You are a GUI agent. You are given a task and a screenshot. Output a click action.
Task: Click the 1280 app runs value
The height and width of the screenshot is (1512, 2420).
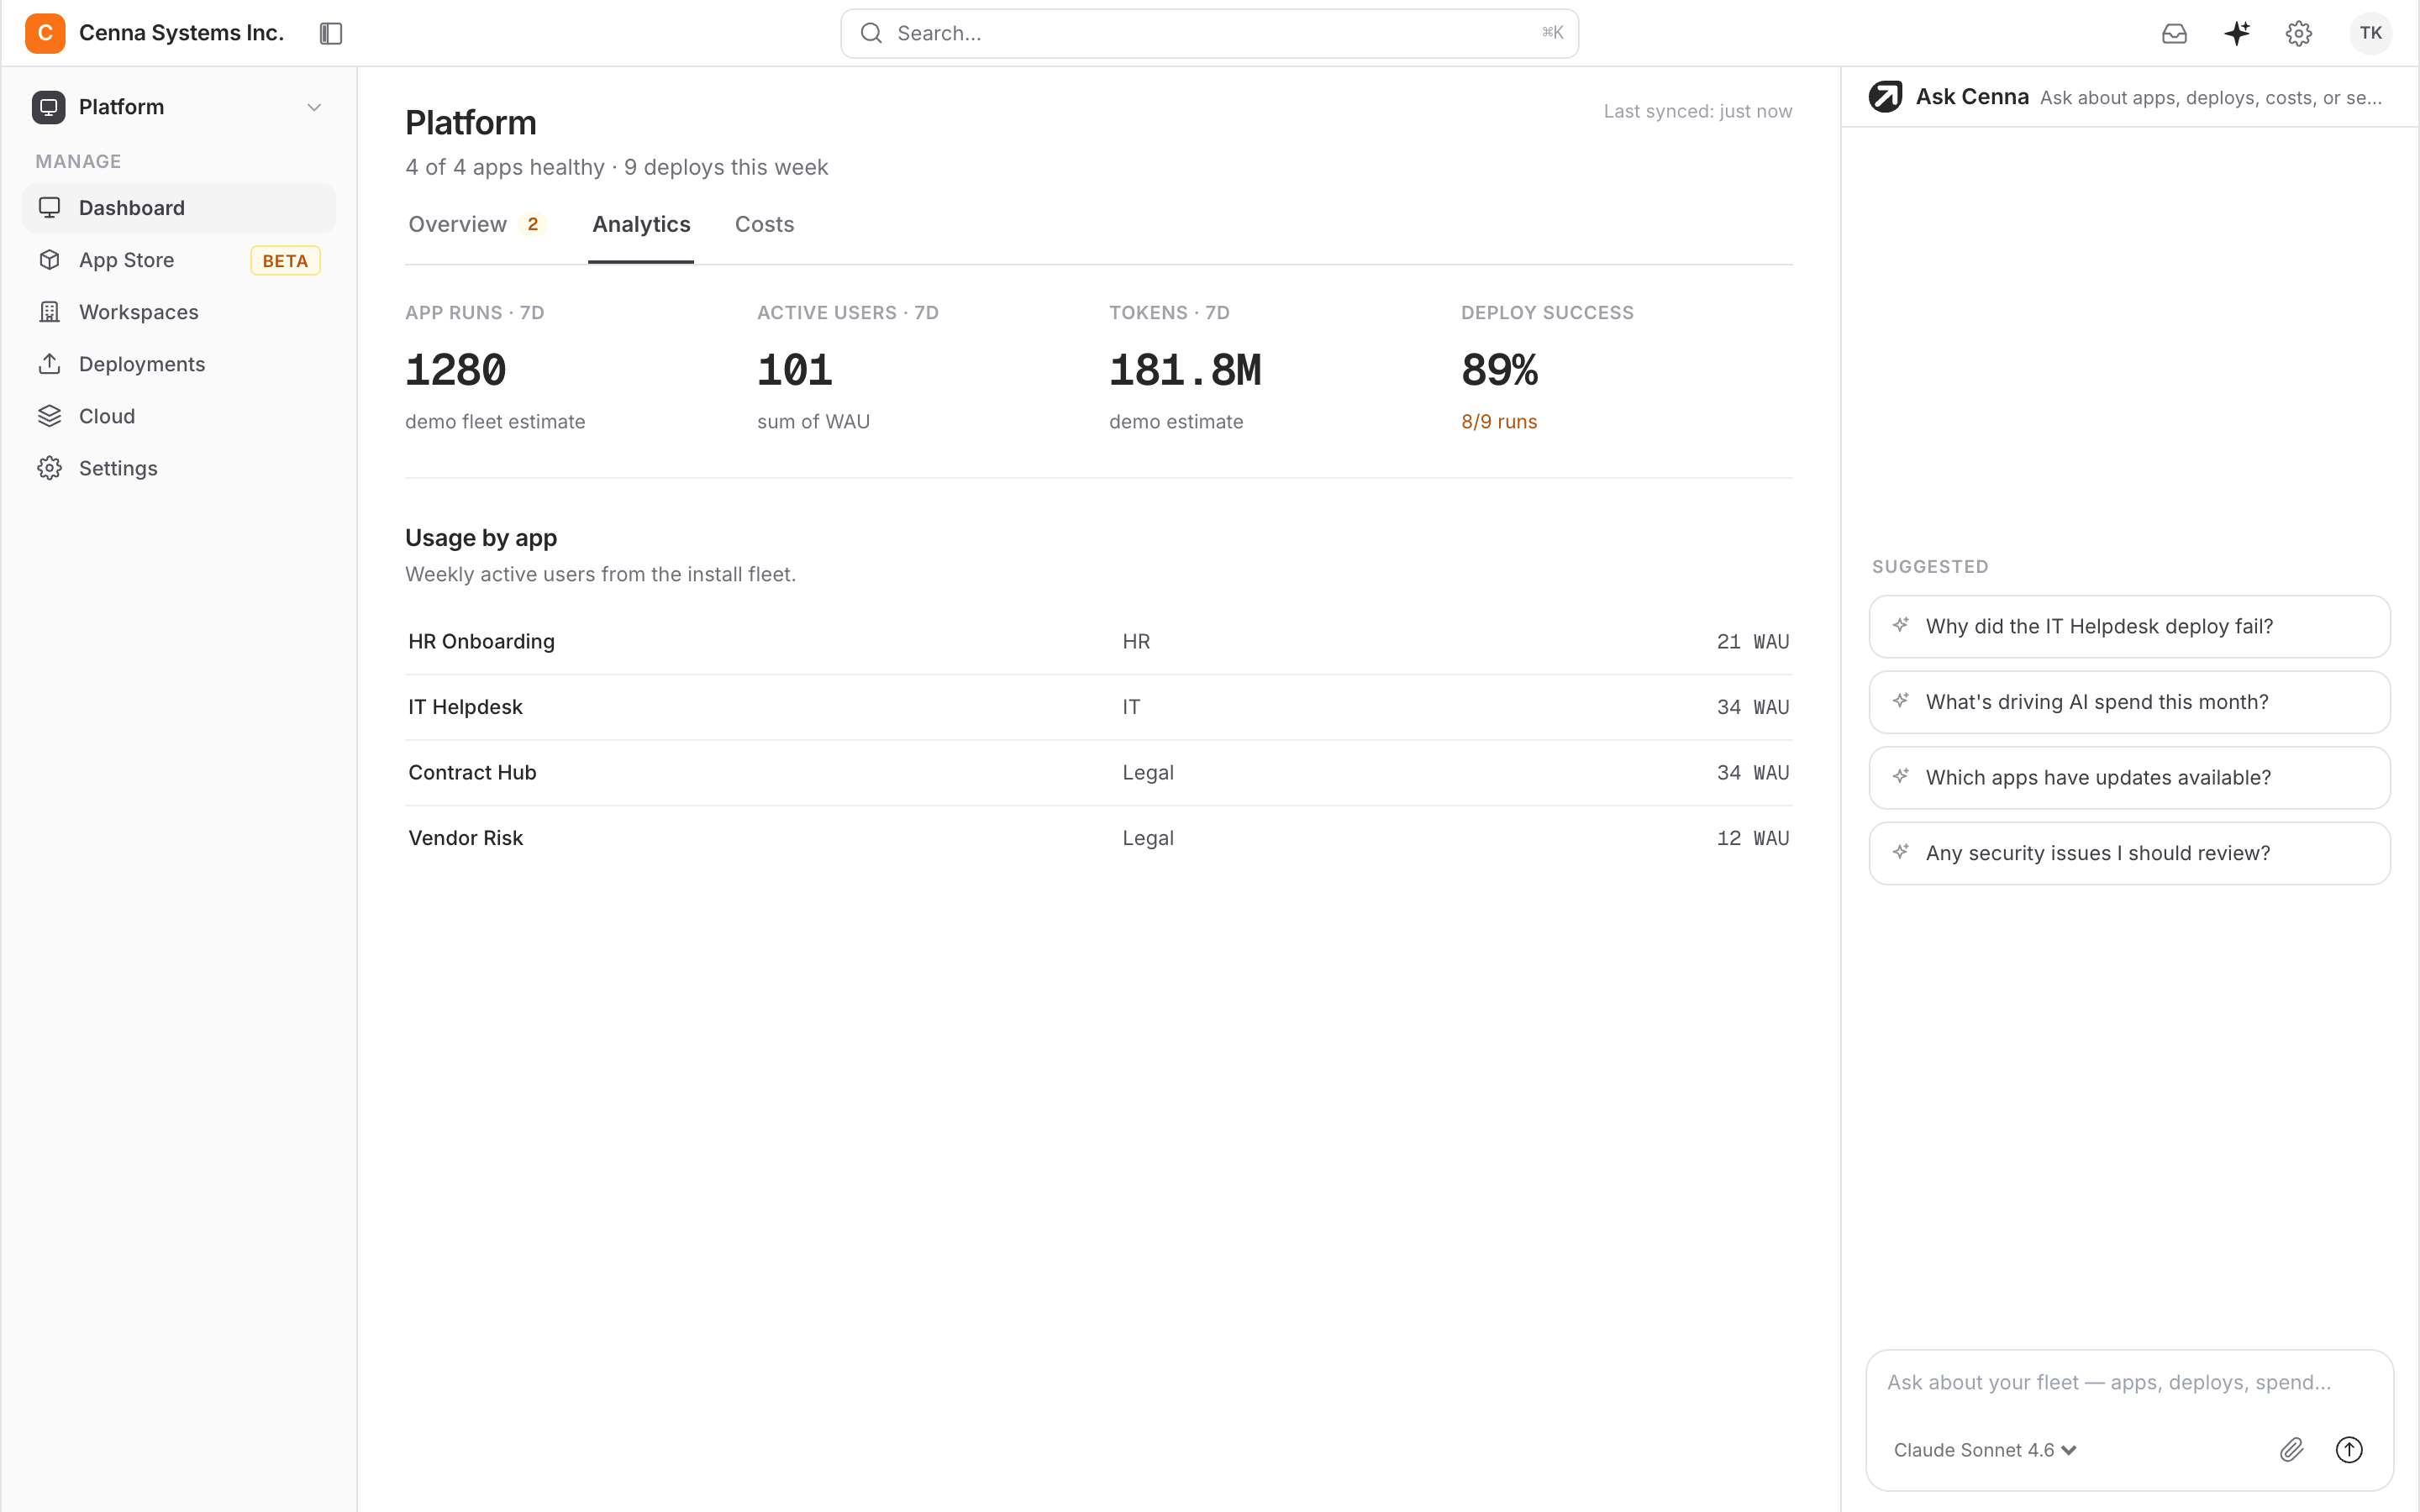[456, 370]
